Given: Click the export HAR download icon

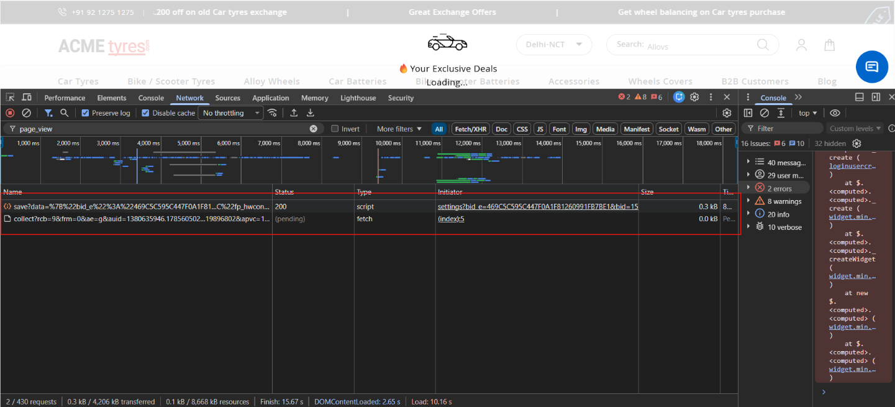Looking at the screenshot, I should click(311, 112).
